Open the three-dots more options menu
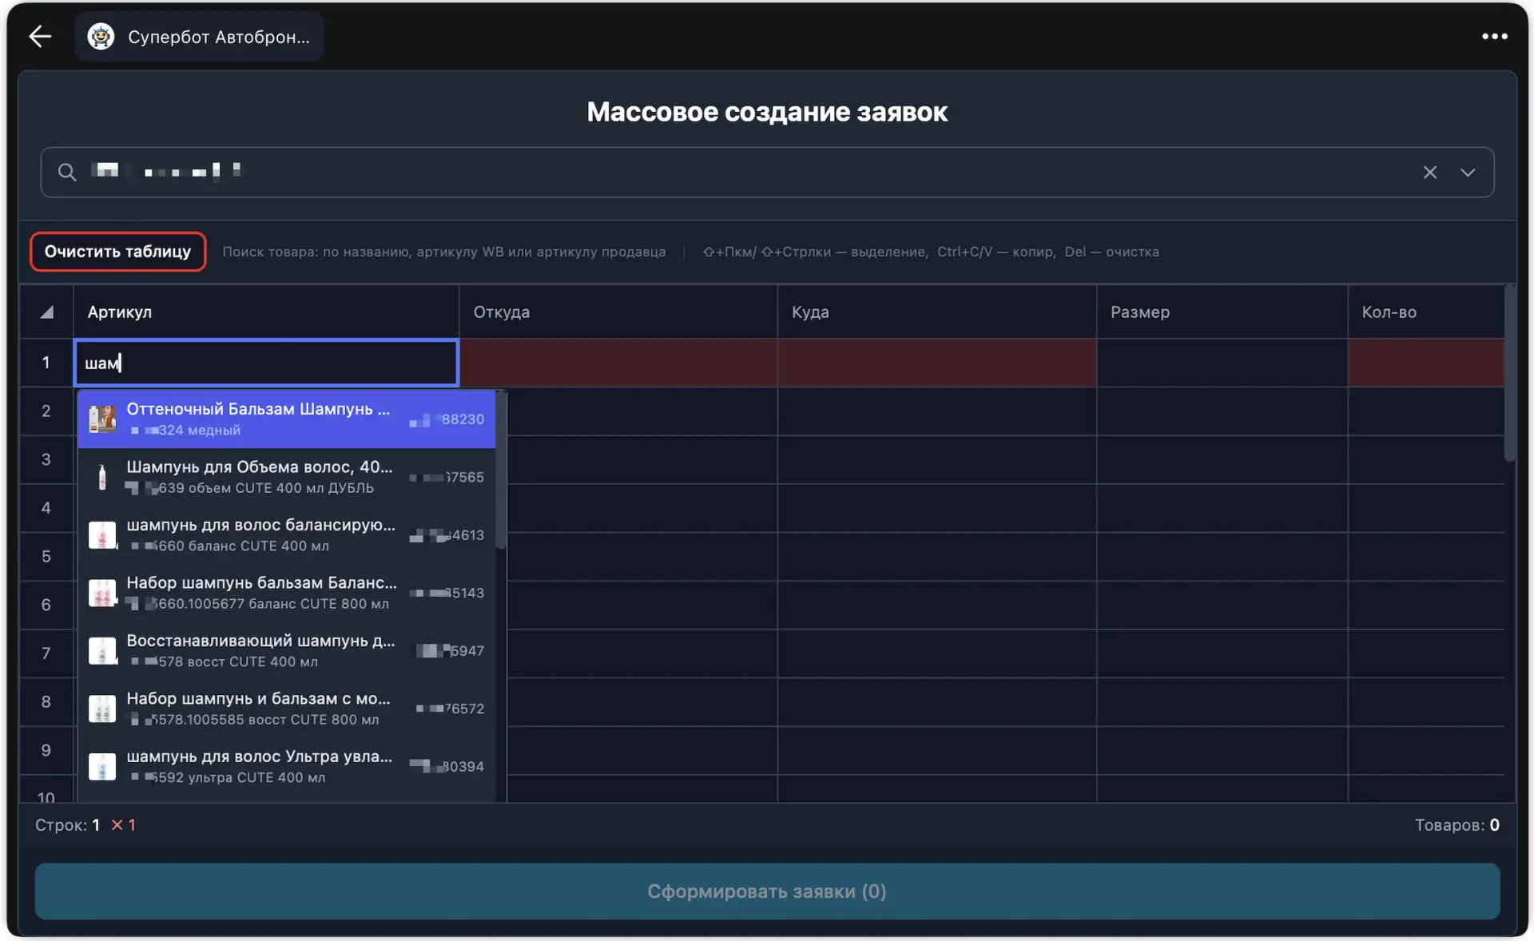This screenshot has width=1534, height=941. [x=1494, y=36]
